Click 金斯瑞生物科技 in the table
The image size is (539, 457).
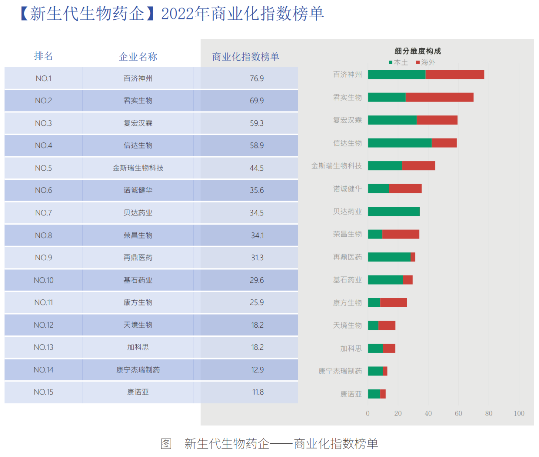pyautogui.click(x=138, y=168)
